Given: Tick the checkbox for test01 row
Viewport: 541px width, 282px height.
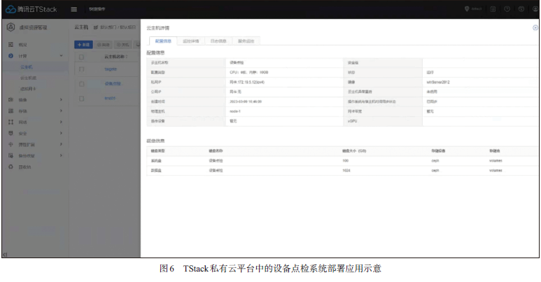Looking at the screenshot, I should (81, 99).
